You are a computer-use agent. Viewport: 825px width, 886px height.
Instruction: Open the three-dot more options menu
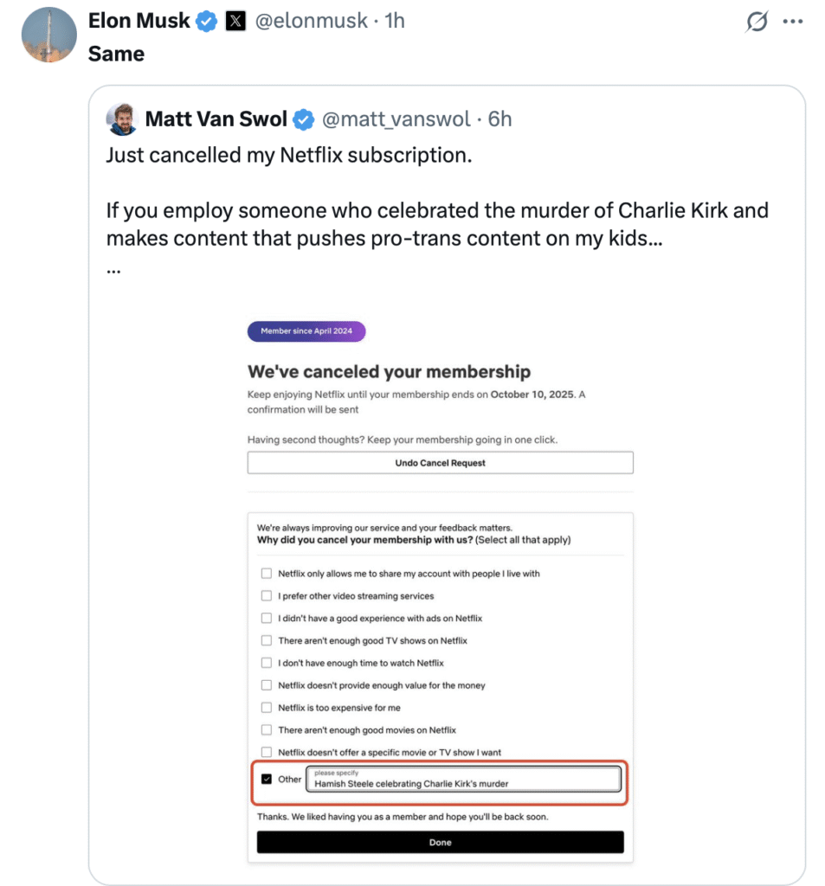793,22
